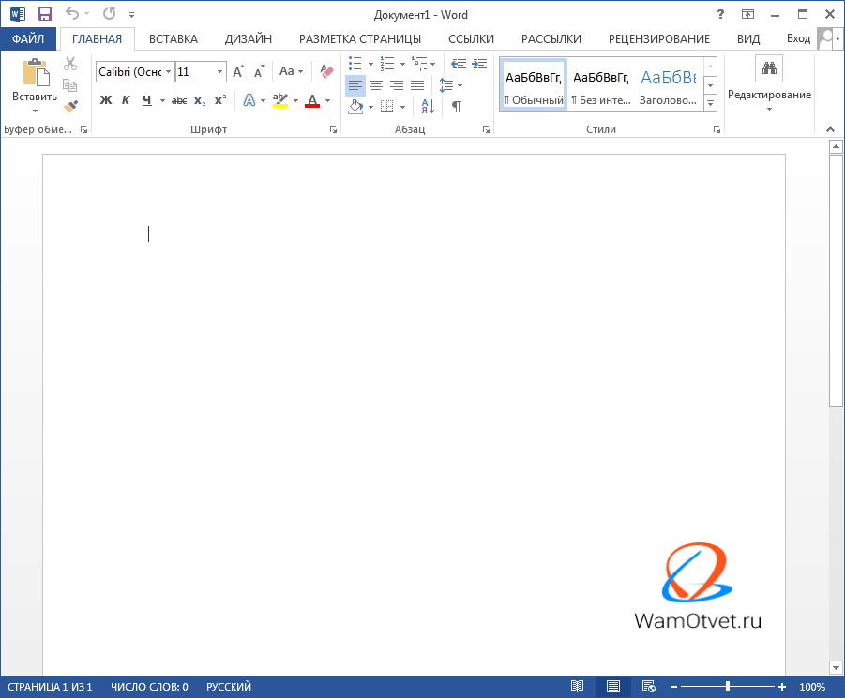The width and height of the screenshot is (845, 698).
Task: Click the zoom slider handle
Action: pos(728,687)
